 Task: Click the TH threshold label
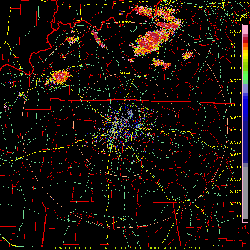tap(239, 216)
